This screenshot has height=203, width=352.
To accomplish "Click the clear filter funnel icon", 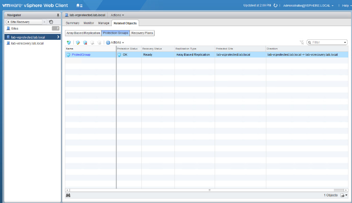I will click(x=302, y=42).
